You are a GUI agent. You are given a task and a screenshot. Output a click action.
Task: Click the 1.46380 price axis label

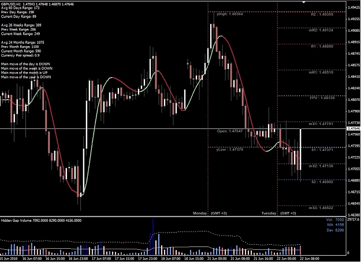[354, 215]
